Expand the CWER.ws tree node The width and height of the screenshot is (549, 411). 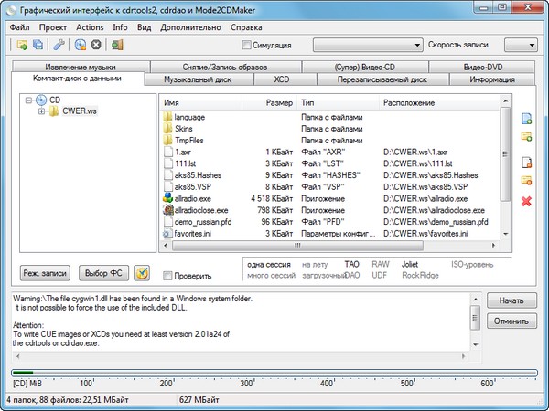42,111
